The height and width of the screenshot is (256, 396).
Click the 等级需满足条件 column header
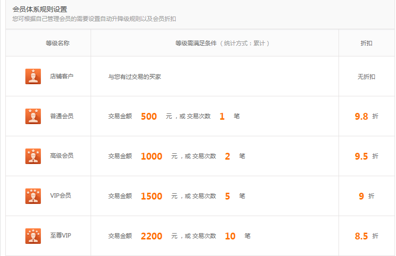[196, 43]
